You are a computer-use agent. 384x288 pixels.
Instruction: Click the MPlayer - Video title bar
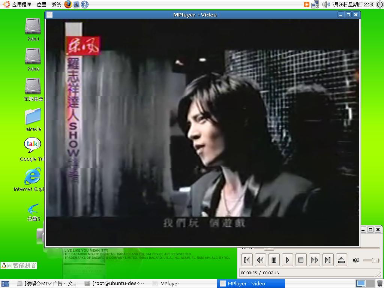pyautogui.click(x=195, y=15)
